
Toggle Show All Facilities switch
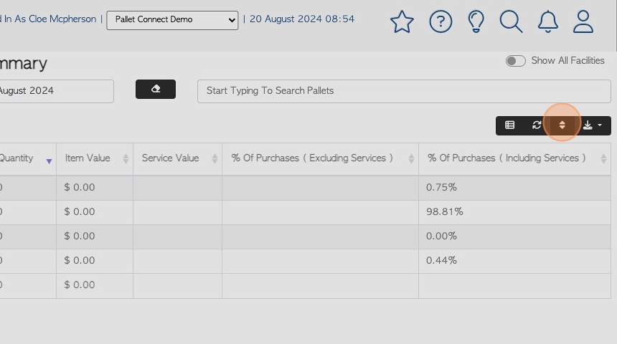tap(515, 61)
